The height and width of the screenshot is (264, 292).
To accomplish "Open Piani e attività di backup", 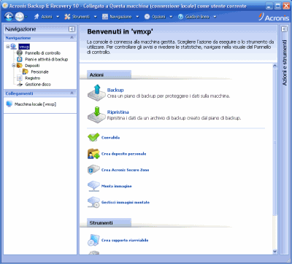I will (x=47, y=59).
